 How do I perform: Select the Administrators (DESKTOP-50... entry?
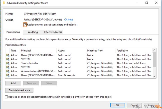(38, 71)
